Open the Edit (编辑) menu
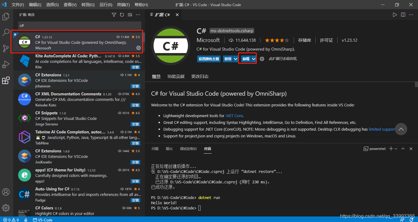Image resolution: width=418 pixels, height=222 pixels. (x=35, y=5)
